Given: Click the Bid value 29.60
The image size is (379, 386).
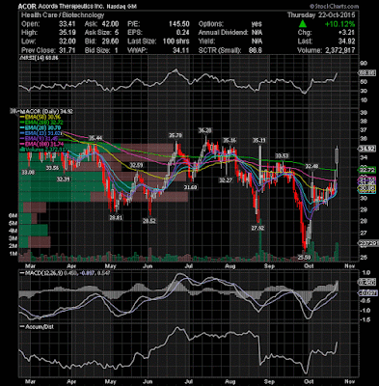Looking at the screenshot, I should 111,41.
